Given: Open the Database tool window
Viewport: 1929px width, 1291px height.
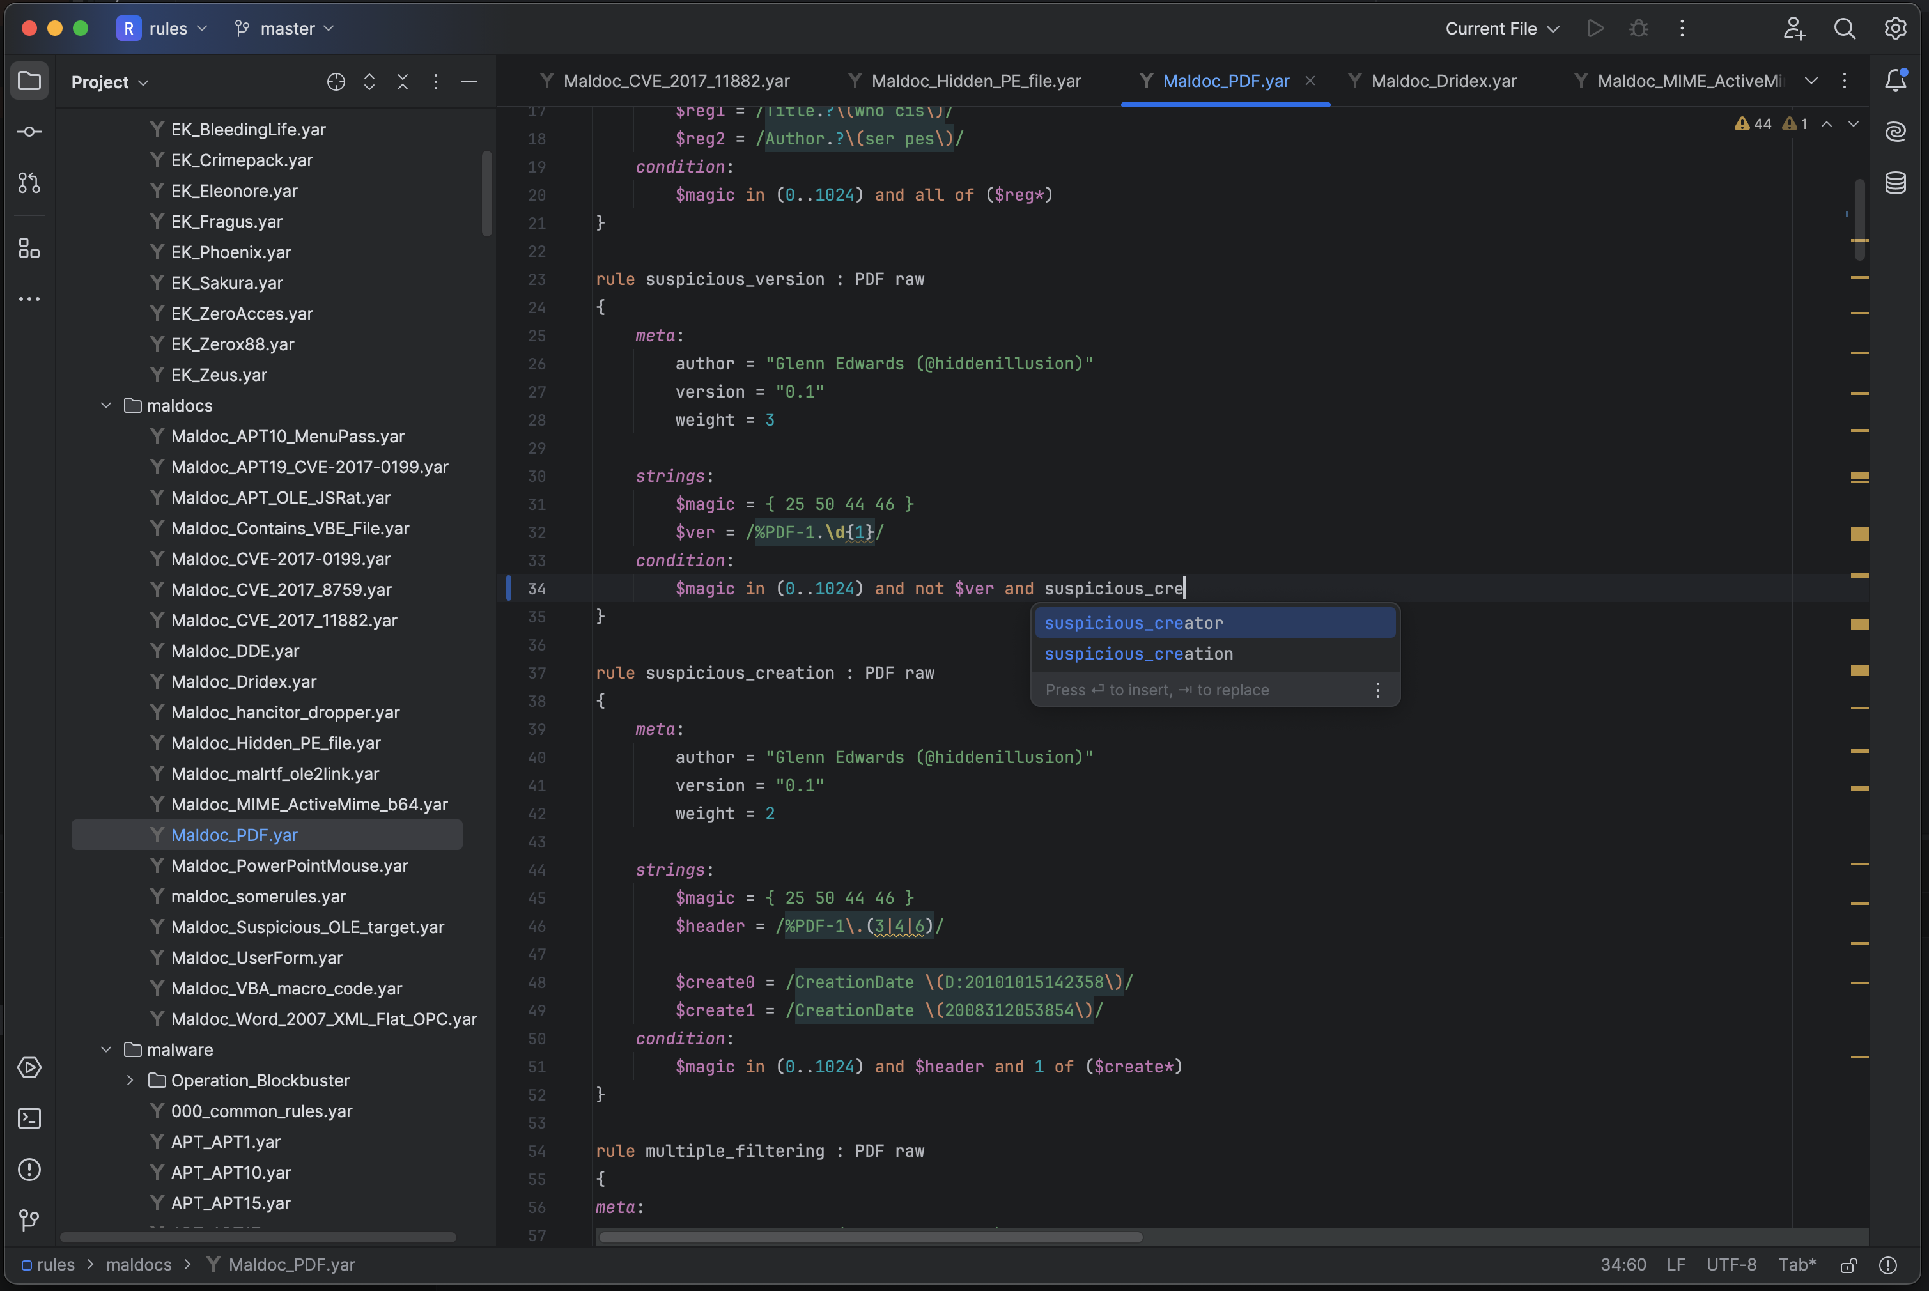Looking at the screenshot, I should click(1896, 183).
